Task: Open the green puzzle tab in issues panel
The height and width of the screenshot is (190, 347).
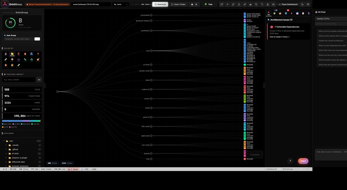Action: (274, 13)
